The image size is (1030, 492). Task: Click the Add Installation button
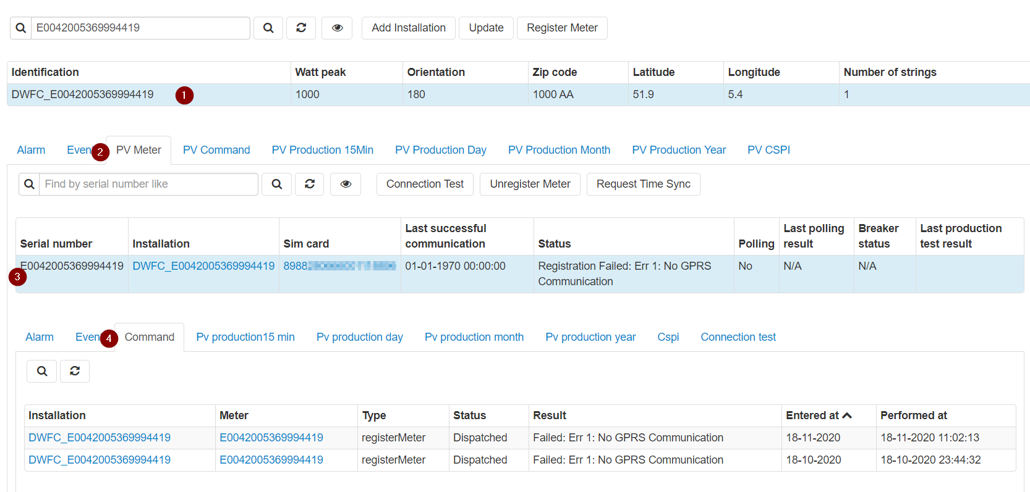pos(408,28)
